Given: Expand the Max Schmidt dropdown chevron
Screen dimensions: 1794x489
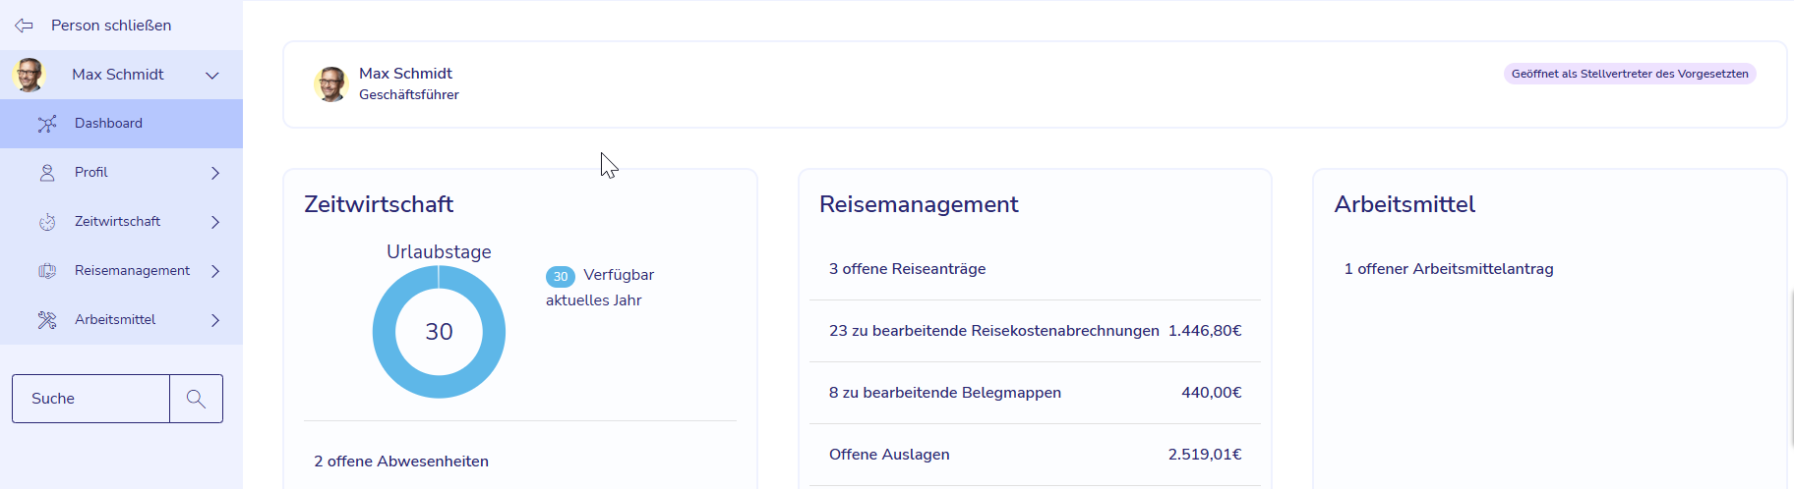Looking at the screenshot, I should (x=212, y=76).
